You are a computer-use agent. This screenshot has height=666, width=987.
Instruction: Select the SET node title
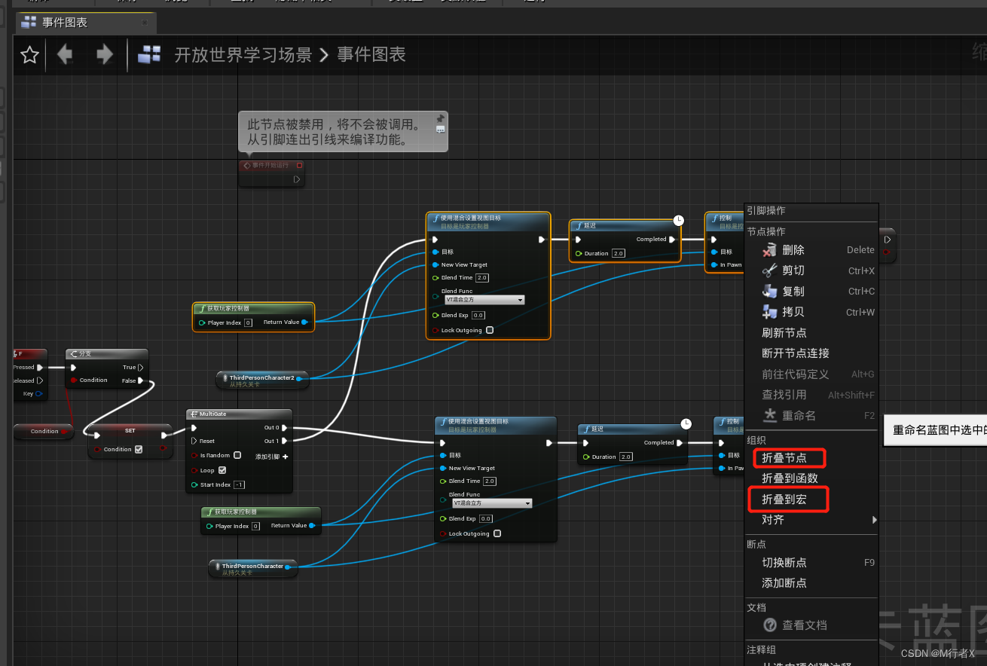pyautogui.click(x=130, y=431)
